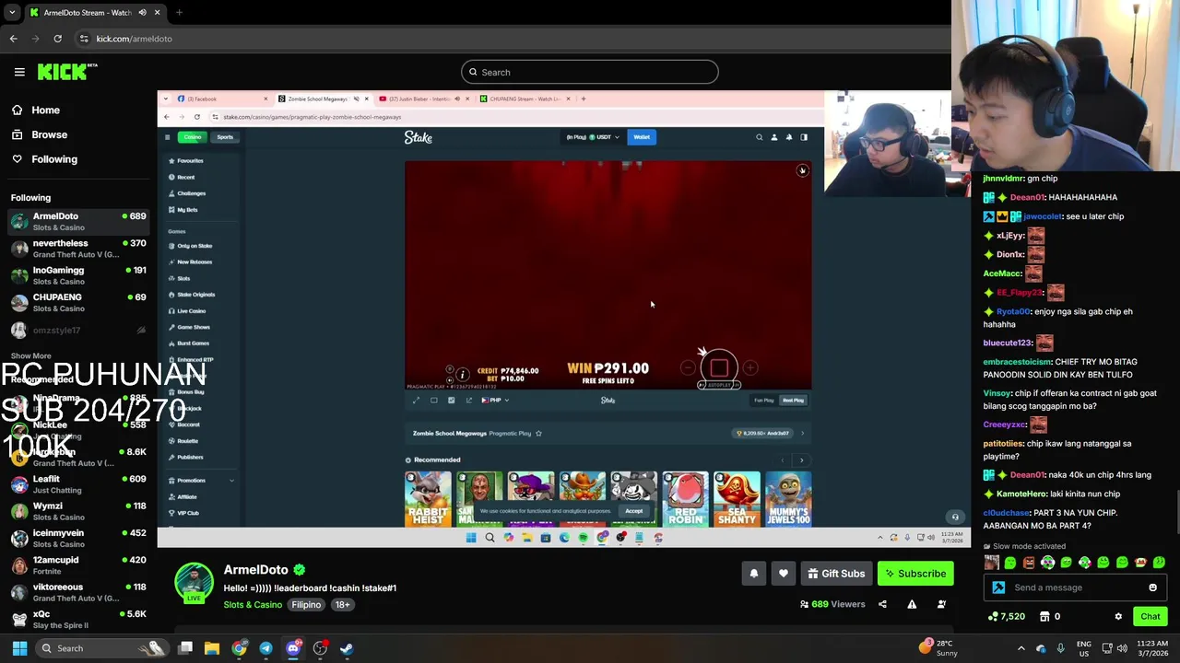1180x663 pixels.
Task: Toggle follow heart button
Action: pos(784,574)
